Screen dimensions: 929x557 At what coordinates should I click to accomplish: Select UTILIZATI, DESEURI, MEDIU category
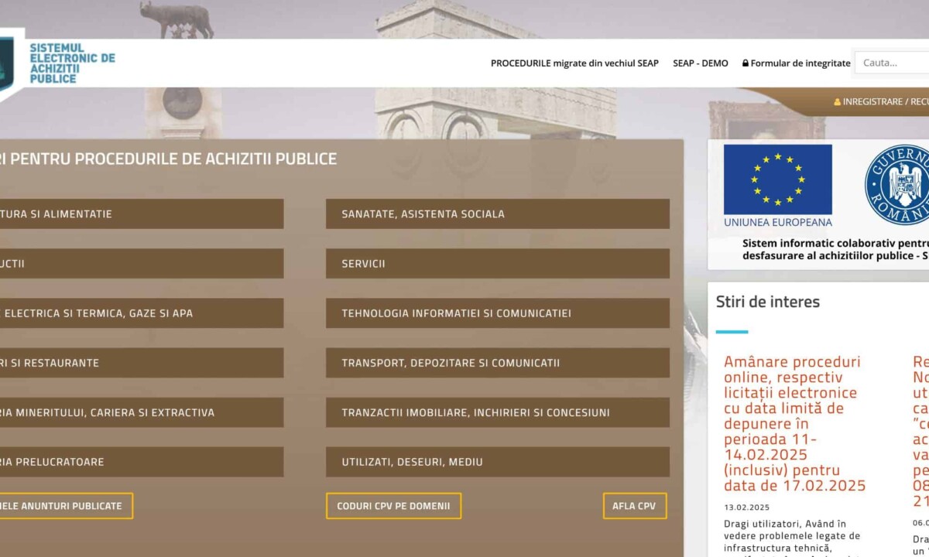coord(497,462)
